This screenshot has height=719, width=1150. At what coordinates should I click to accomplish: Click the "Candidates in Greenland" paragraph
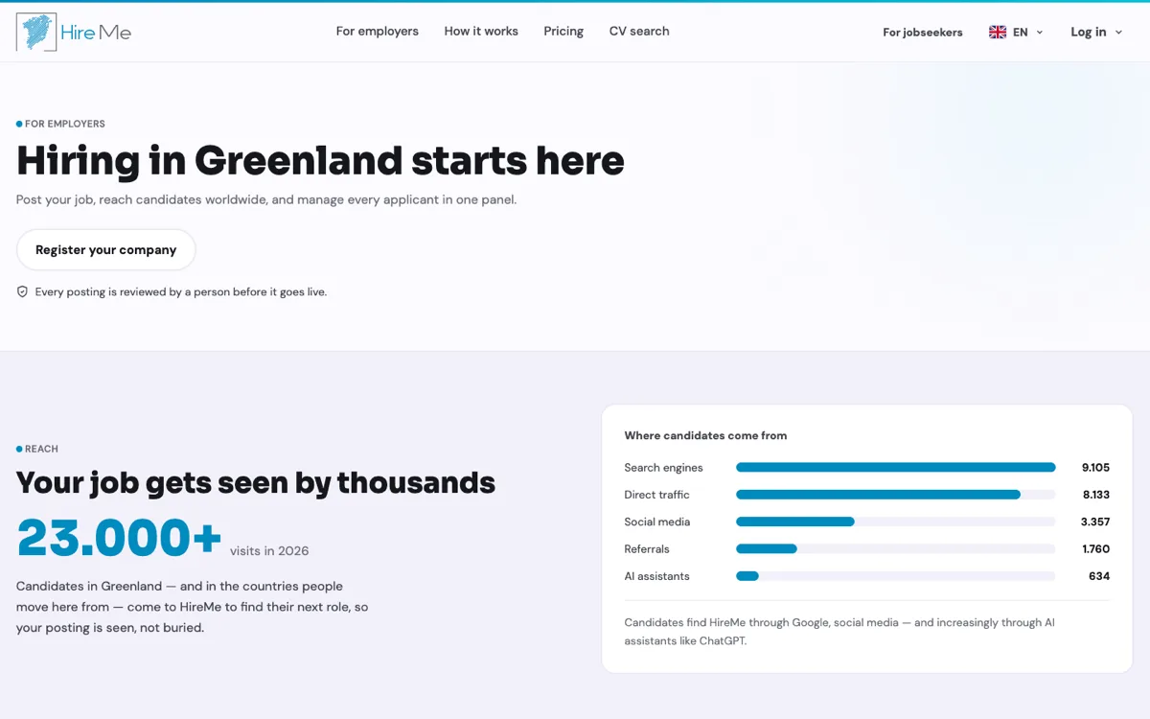[192, 607]
